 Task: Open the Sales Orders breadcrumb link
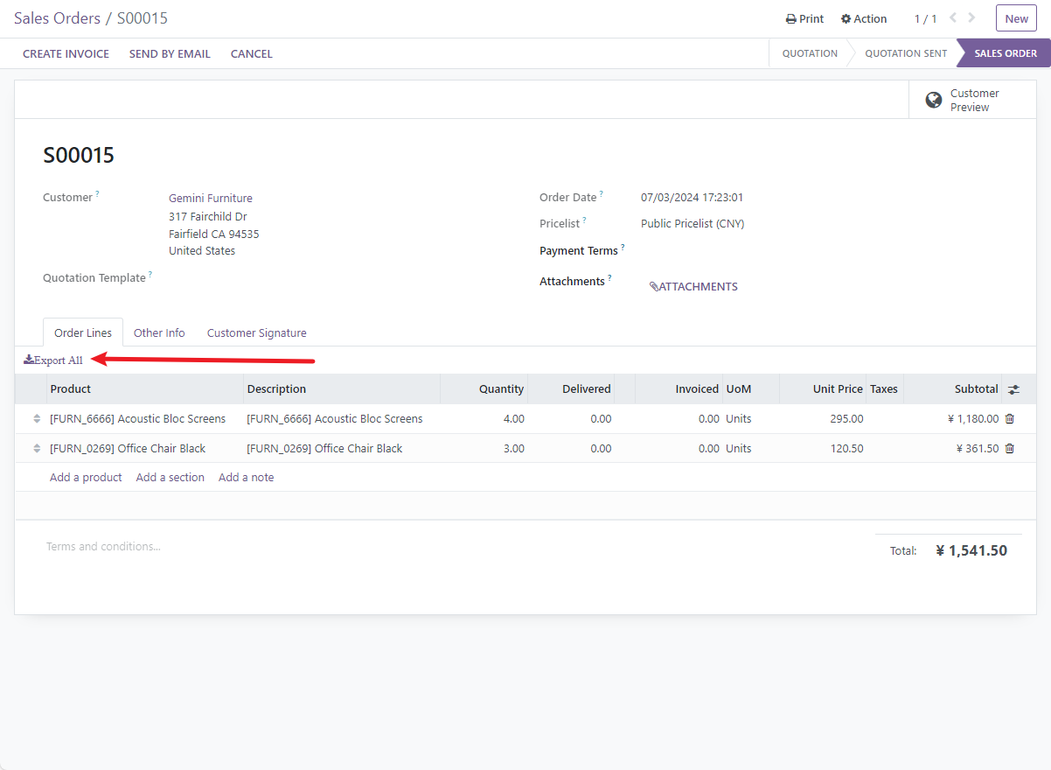(57, 18)
